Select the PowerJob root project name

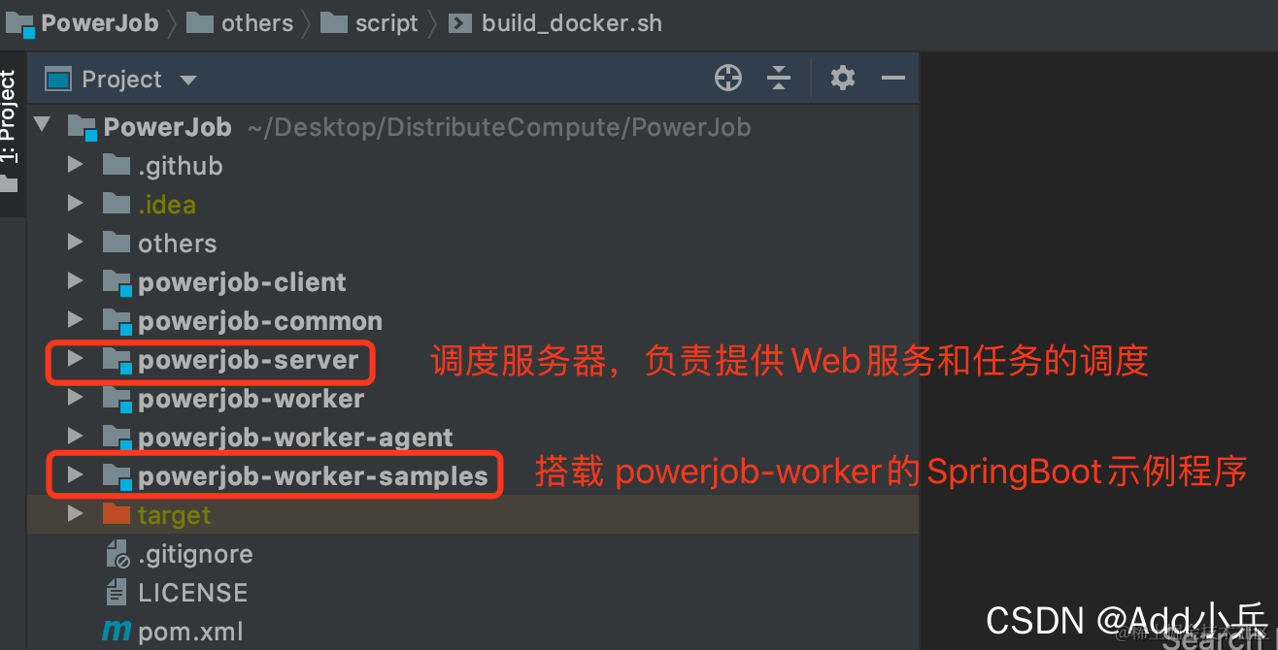pyautogui.click(x=167, y=127)
